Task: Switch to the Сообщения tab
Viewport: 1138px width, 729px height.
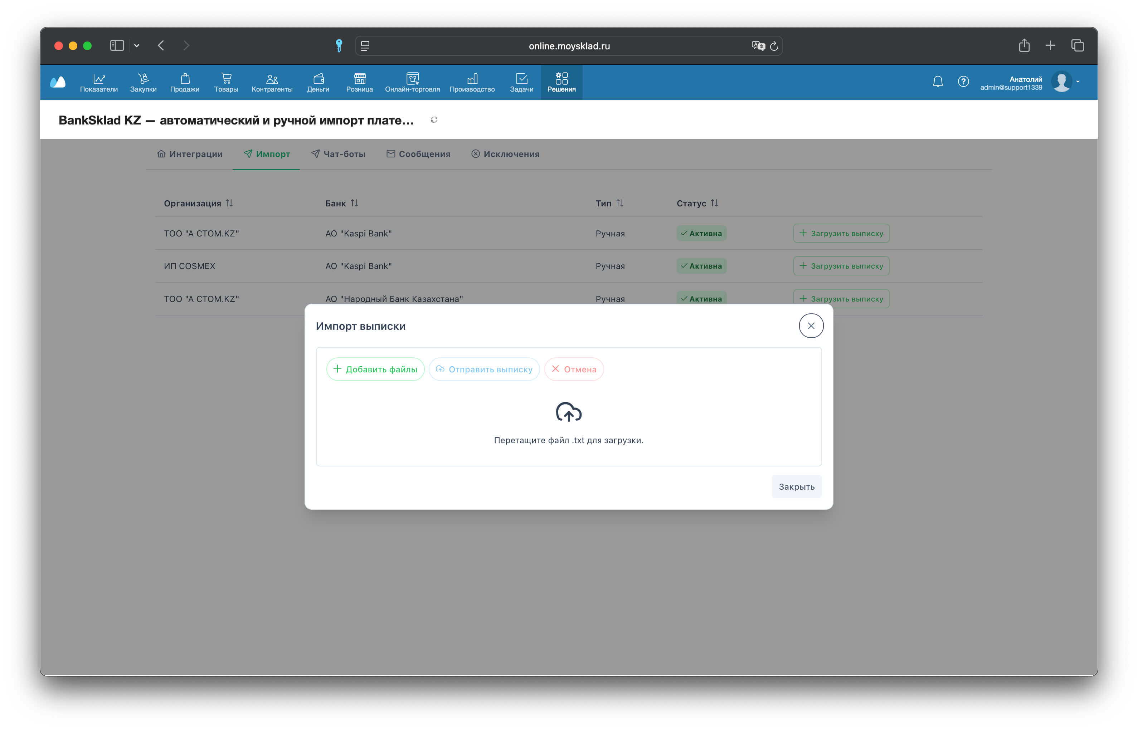Action: (418, 154)
